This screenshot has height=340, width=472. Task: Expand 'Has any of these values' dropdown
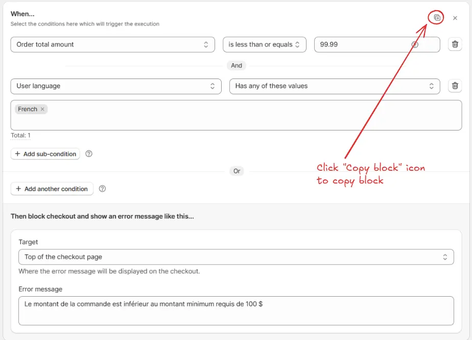[x=334, y=86]
